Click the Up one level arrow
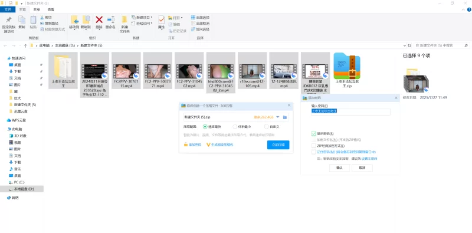 pyautogui.click(x=25, y=46)
